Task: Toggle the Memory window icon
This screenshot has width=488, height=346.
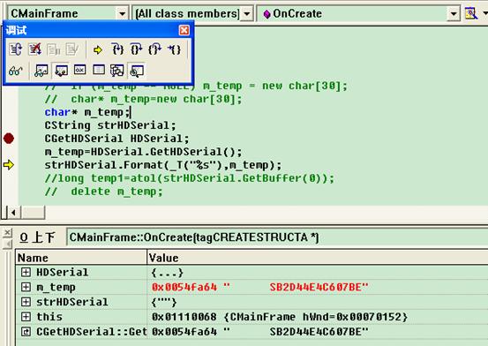Action: pyautogui.click(x=99, y=70)
